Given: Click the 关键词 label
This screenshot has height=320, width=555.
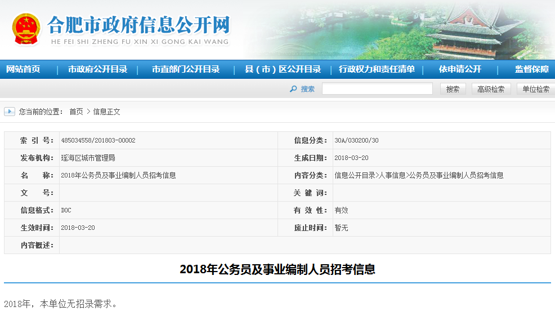Looking at the screenshot, I should click(310, 193).
